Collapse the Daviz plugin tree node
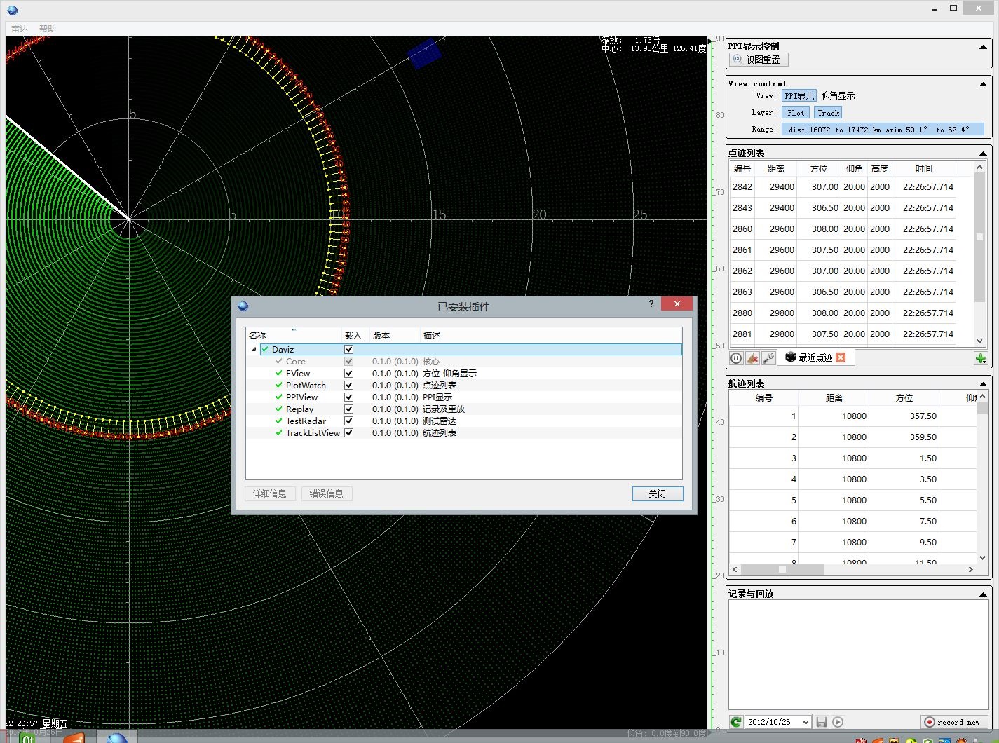 254,350
